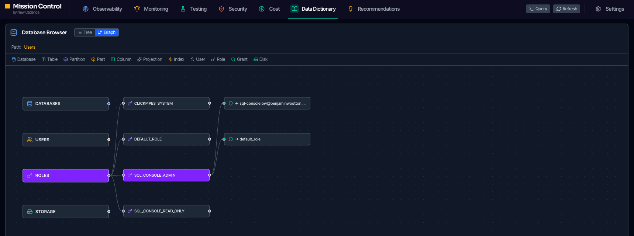The image size is (634, 236).
Task: Select the CLICKPIPES_SYSTEM role node
Action: tap(166, 103)
